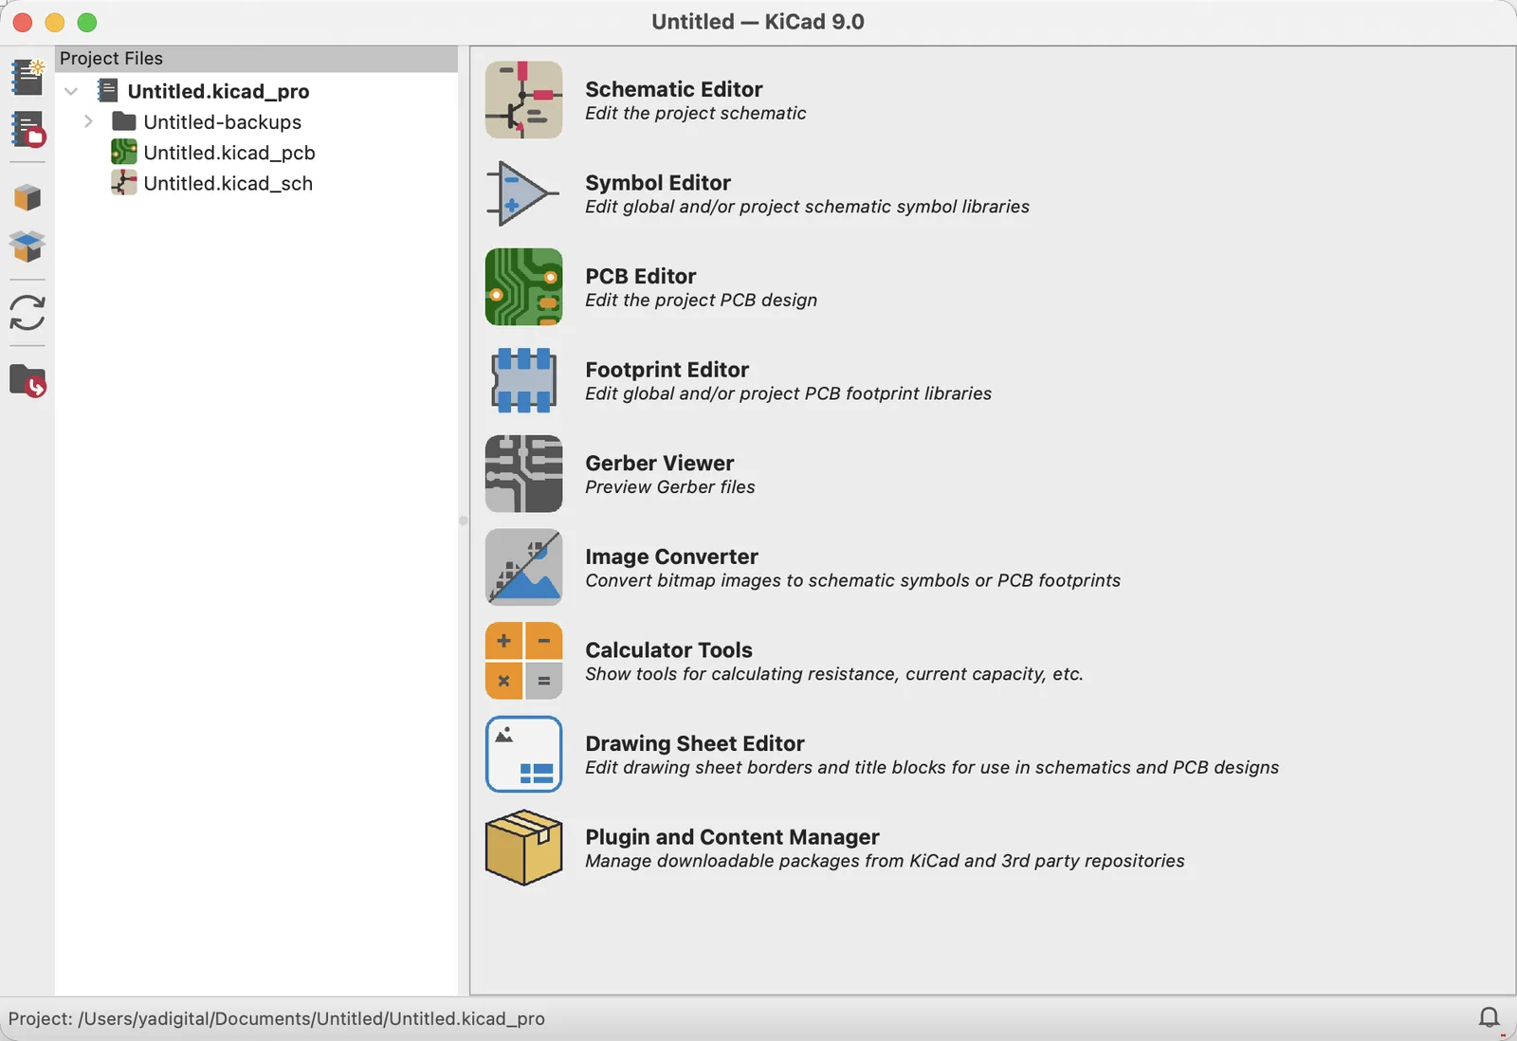
Task: Open the Image Converter tool
Action: tap(671, 567)
